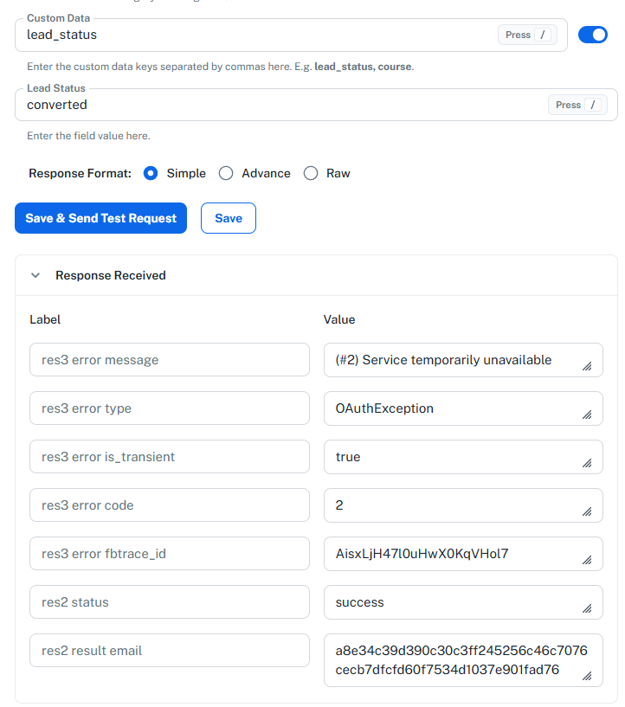
Task: Click the res3 error message label field
Action: 170,360
